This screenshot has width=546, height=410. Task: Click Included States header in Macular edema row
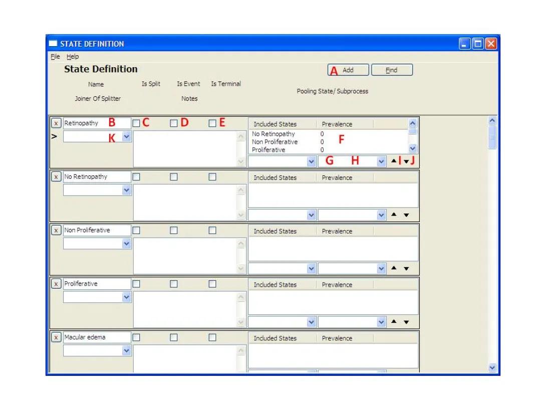point(283,338)
